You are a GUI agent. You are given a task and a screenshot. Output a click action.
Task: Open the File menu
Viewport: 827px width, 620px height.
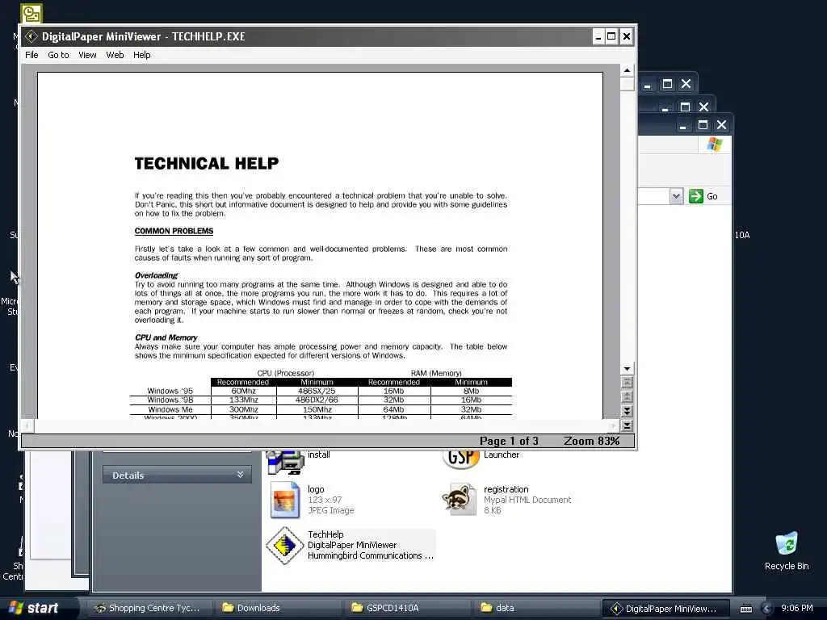[x=31, y=55]
